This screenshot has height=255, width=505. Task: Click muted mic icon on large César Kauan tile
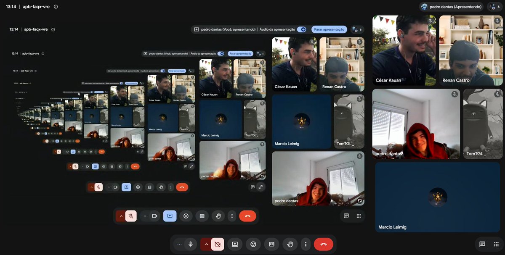click(x=431, y=21)
